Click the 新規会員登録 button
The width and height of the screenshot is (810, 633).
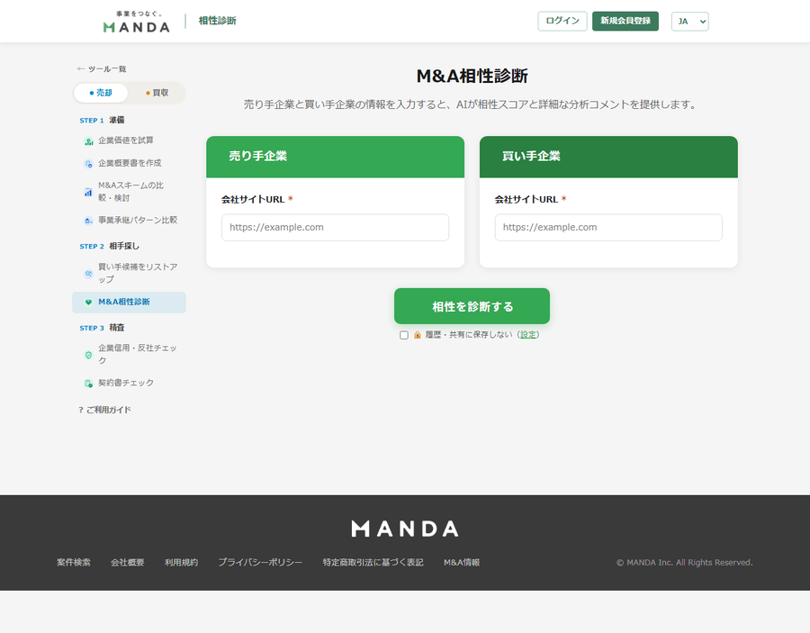(625, 22)
